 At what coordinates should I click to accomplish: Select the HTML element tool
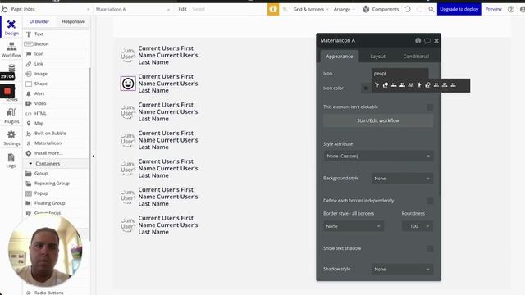pyautogui.click(x=40, y=113)
